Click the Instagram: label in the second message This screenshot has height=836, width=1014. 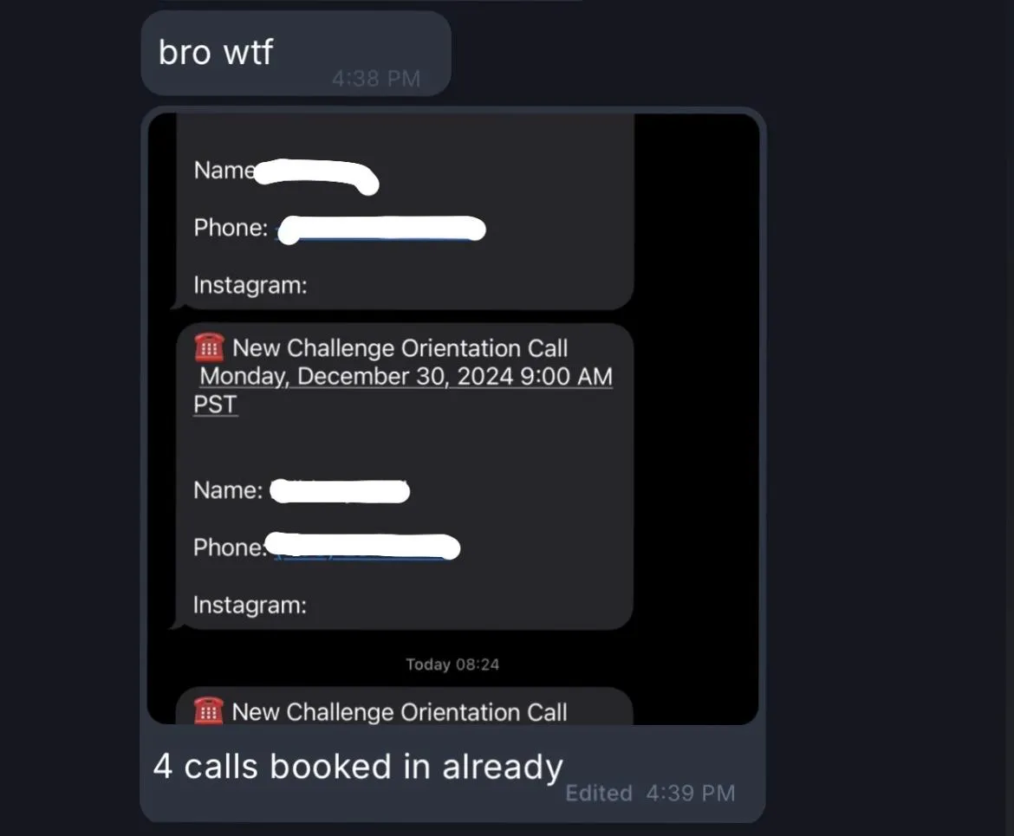click(x=250, y=605)
